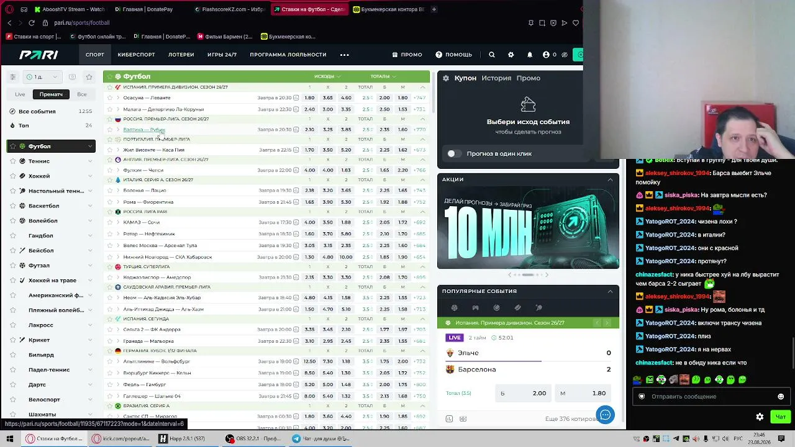Switch to the Все tab

click(x=82, y=94)
